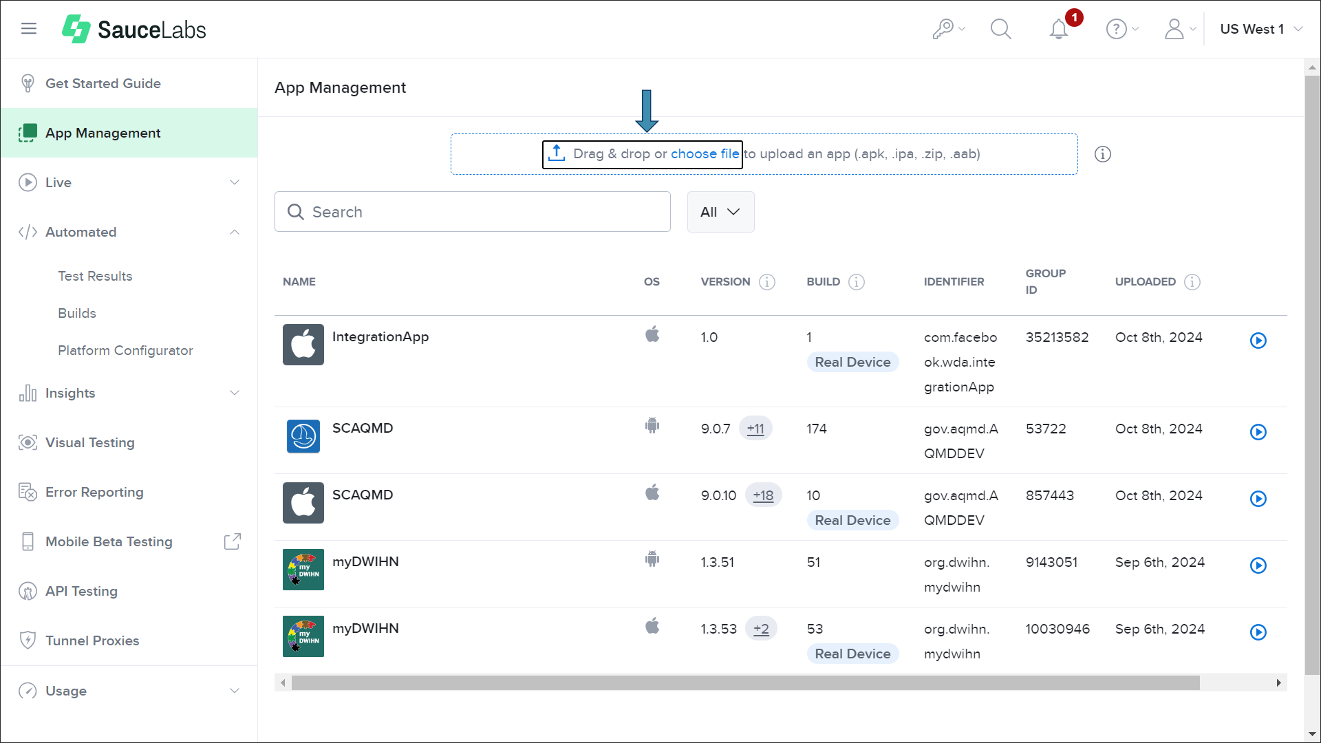Click the API Testing icon
This screenshot has height=743, width=1321.
point(28,591)
